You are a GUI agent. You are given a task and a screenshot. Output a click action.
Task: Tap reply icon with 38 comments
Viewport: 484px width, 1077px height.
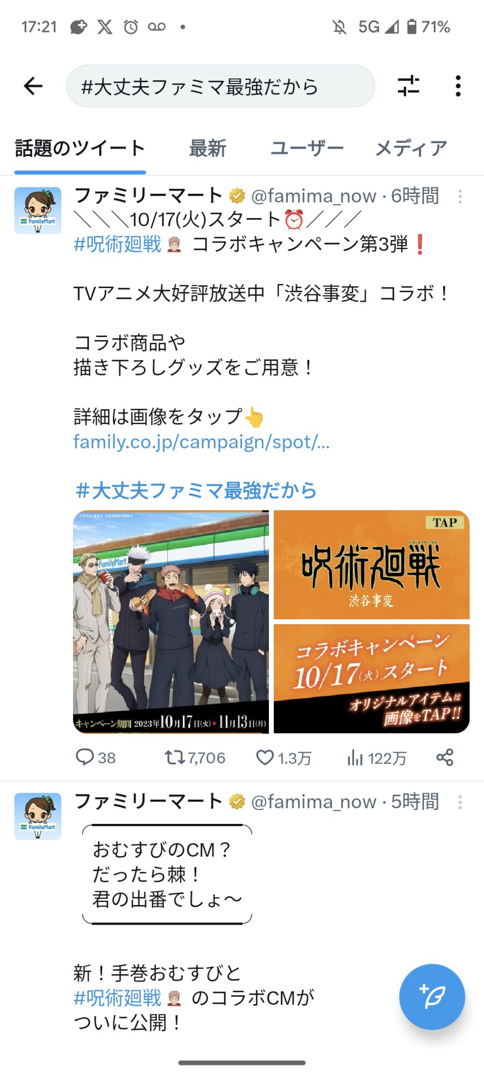pos(84,758)
